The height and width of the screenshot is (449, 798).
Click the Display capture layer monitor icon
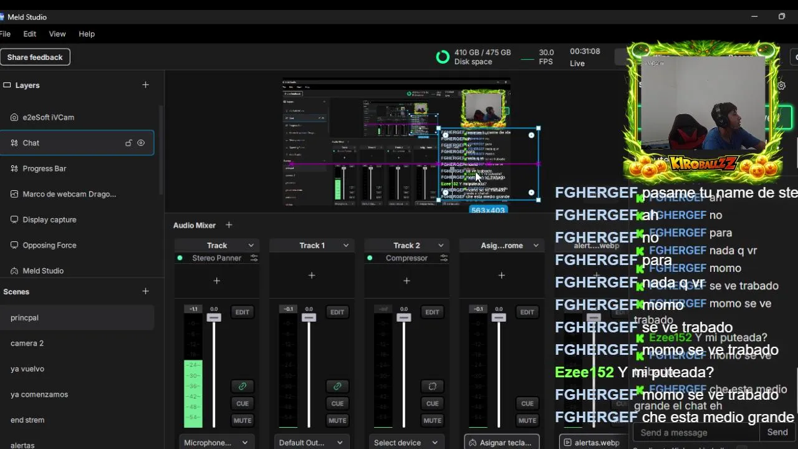click(14, 220)
